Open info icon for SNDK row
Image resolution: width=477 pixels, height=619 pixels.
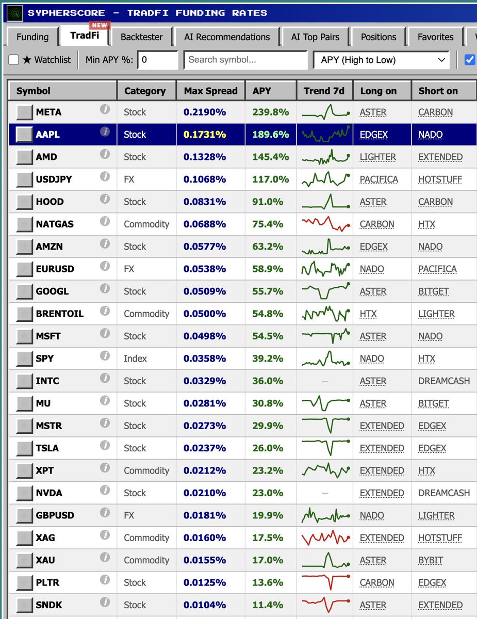[105, 602]
